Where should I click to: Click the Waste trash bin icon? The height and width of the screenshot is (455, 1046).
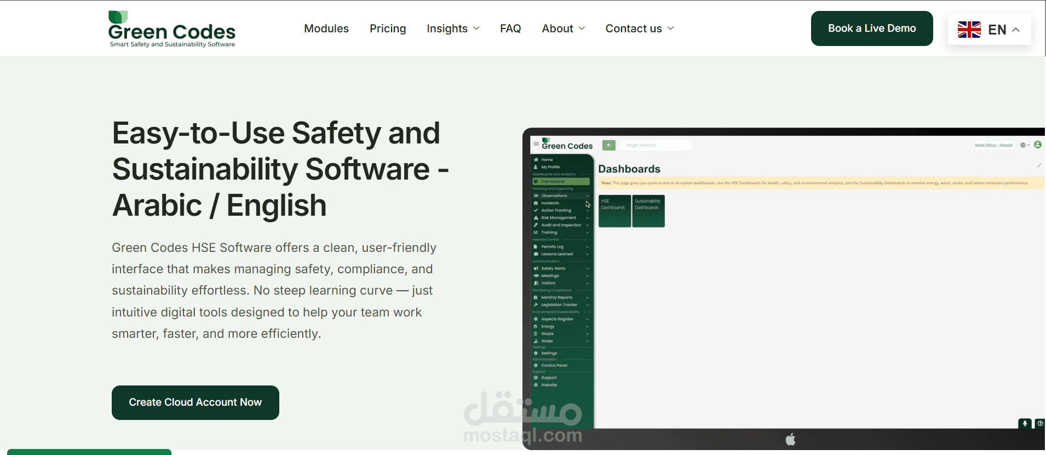[536, 333]
